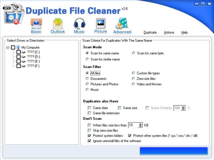
Task: Select the C: drive icon
Action: pyautogui.click(x=23, y=52)
